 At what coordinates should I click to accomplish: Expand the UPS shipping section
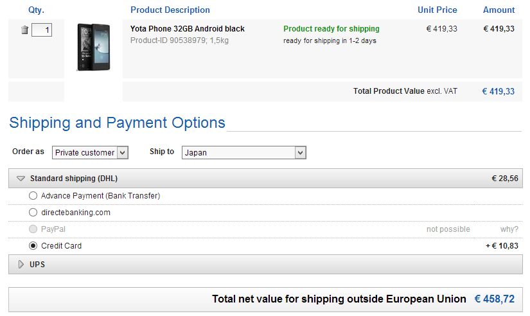click(21, 265)
